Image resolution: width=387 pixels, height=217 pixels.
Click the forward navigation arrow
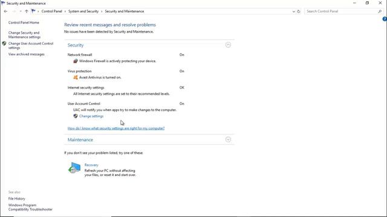coord(14,11)
